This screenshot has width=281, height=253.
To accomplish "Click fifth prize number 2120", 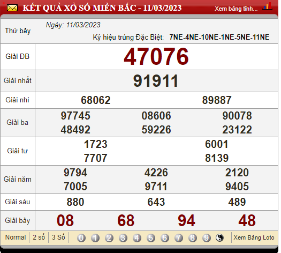I will [237, 173].
